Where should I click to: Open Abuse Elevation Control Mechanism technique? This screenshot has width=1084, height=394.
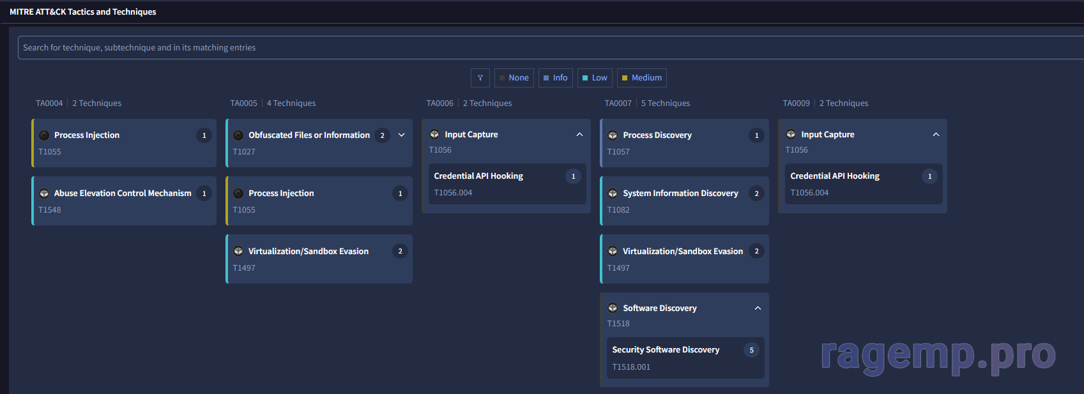(124, 201)
